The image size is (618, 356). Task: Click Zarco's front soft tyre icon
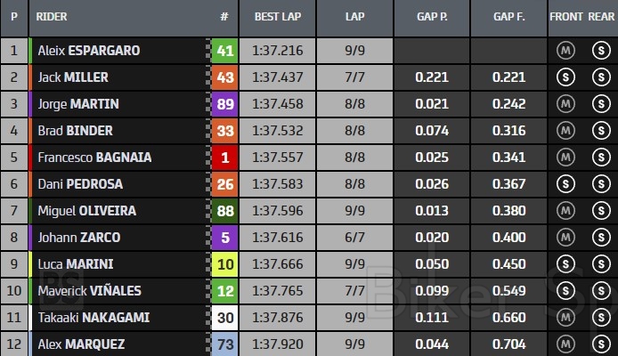pos(565,238)
